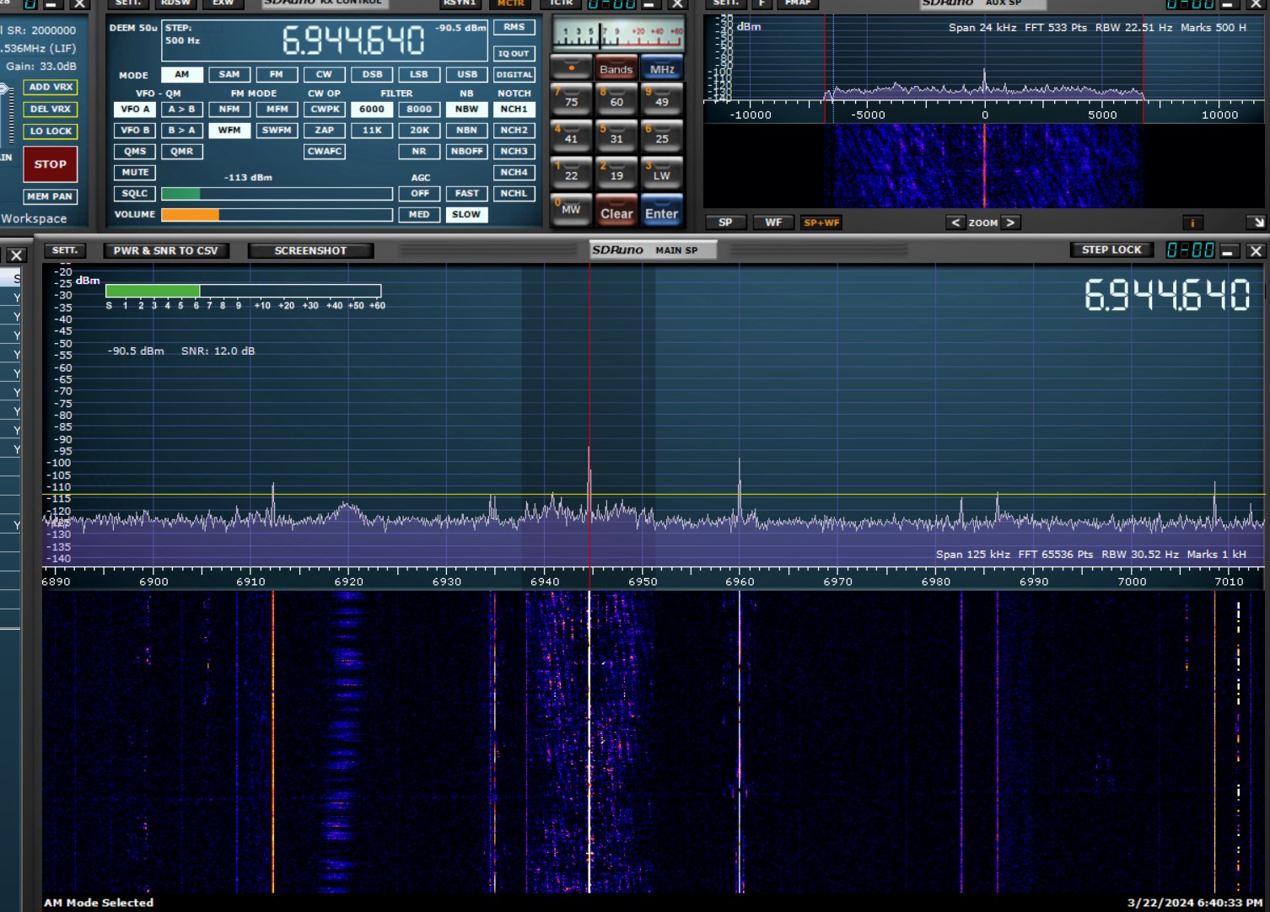Select VFO A
Viewport: 1270px width, 912px height.
135,109
